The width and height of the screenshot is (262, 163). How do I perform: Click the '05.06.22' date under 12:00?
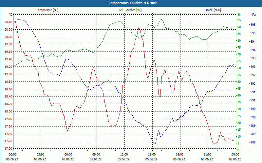[123, 159]
